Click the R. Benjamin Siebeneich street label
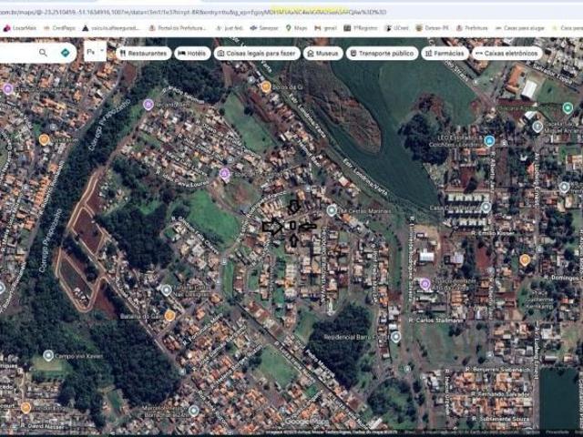 [x=497, y=370]
